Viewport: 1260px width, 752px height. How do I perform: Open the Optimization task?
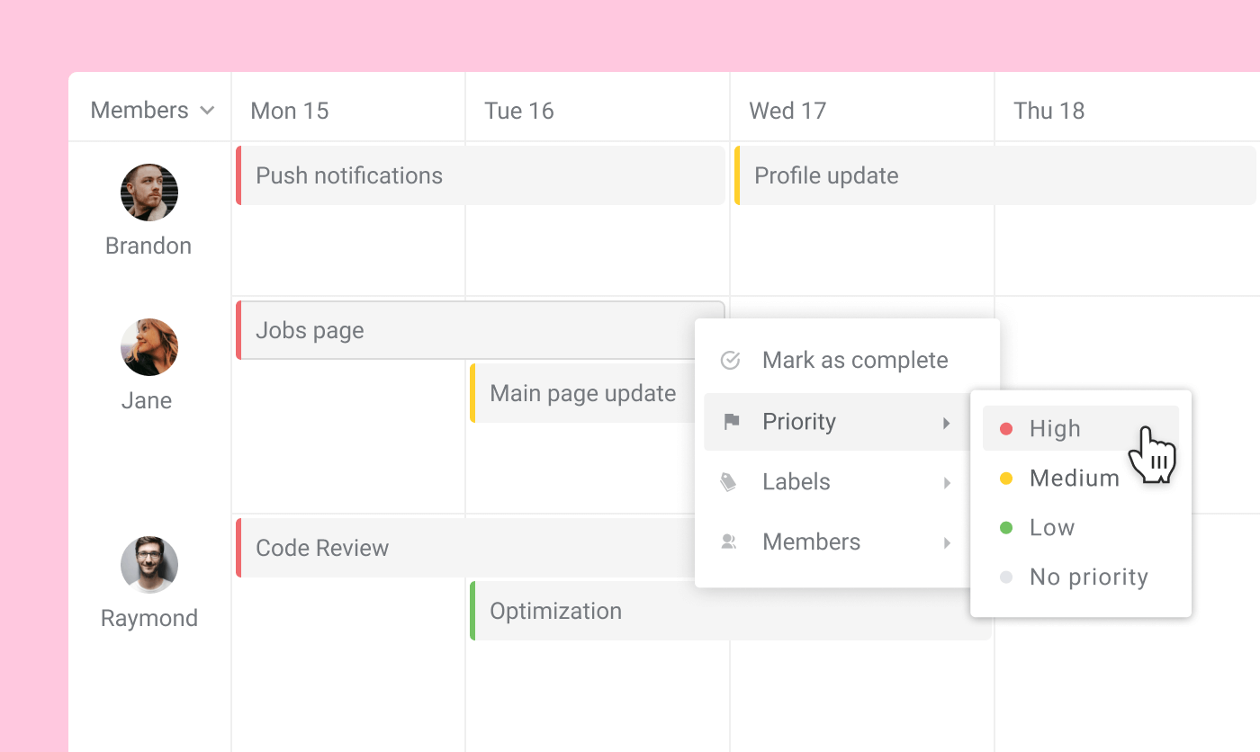point(555,611)
